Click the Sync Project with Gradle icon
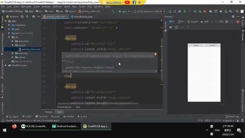Screen dimensions: 245x138 click(221, 11)
